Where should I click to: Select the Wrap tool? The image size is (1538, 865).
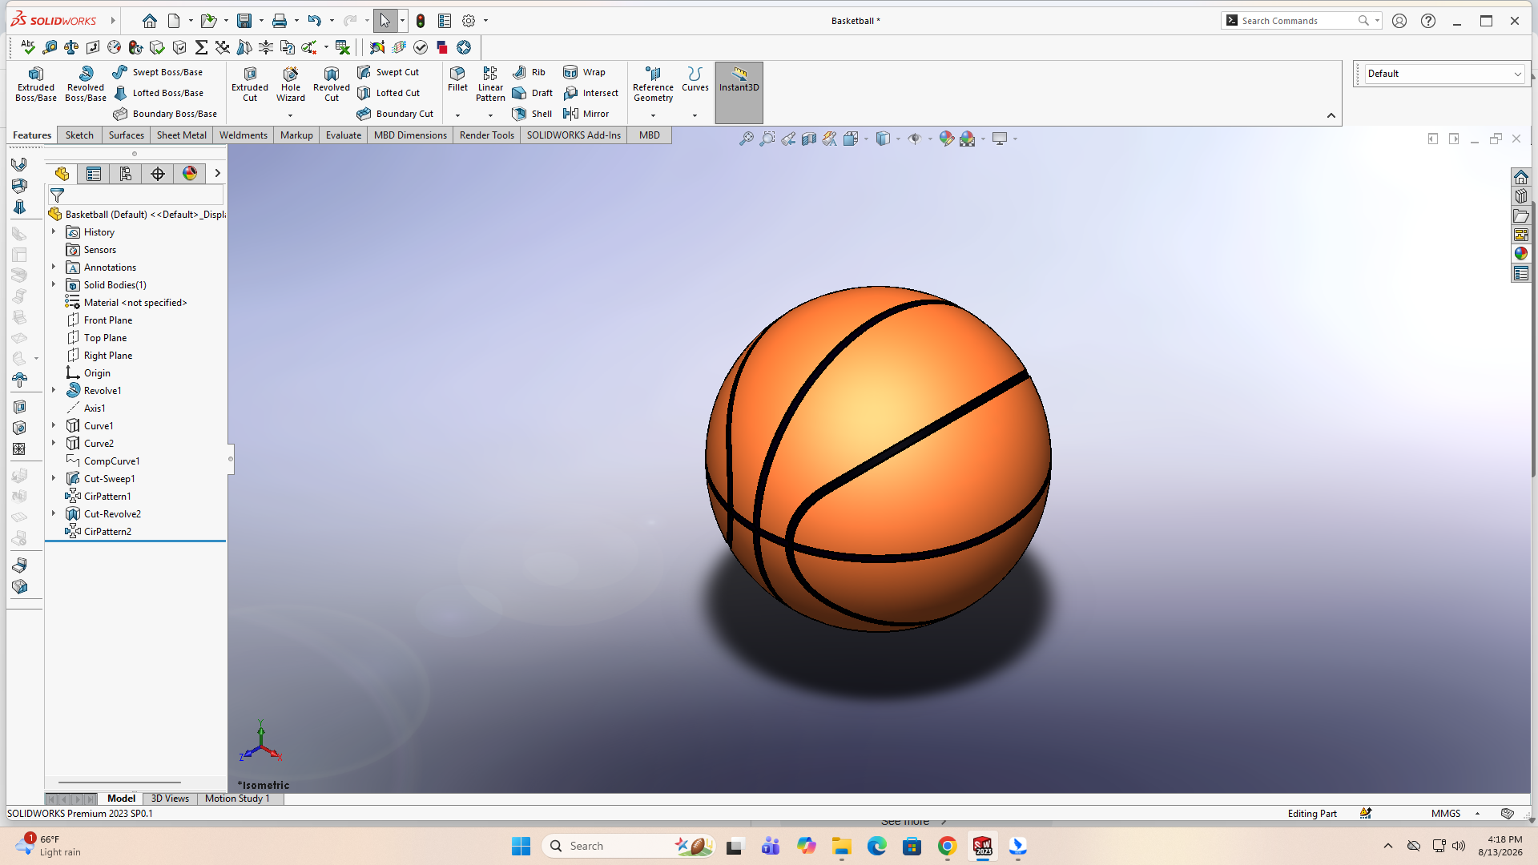584,72
